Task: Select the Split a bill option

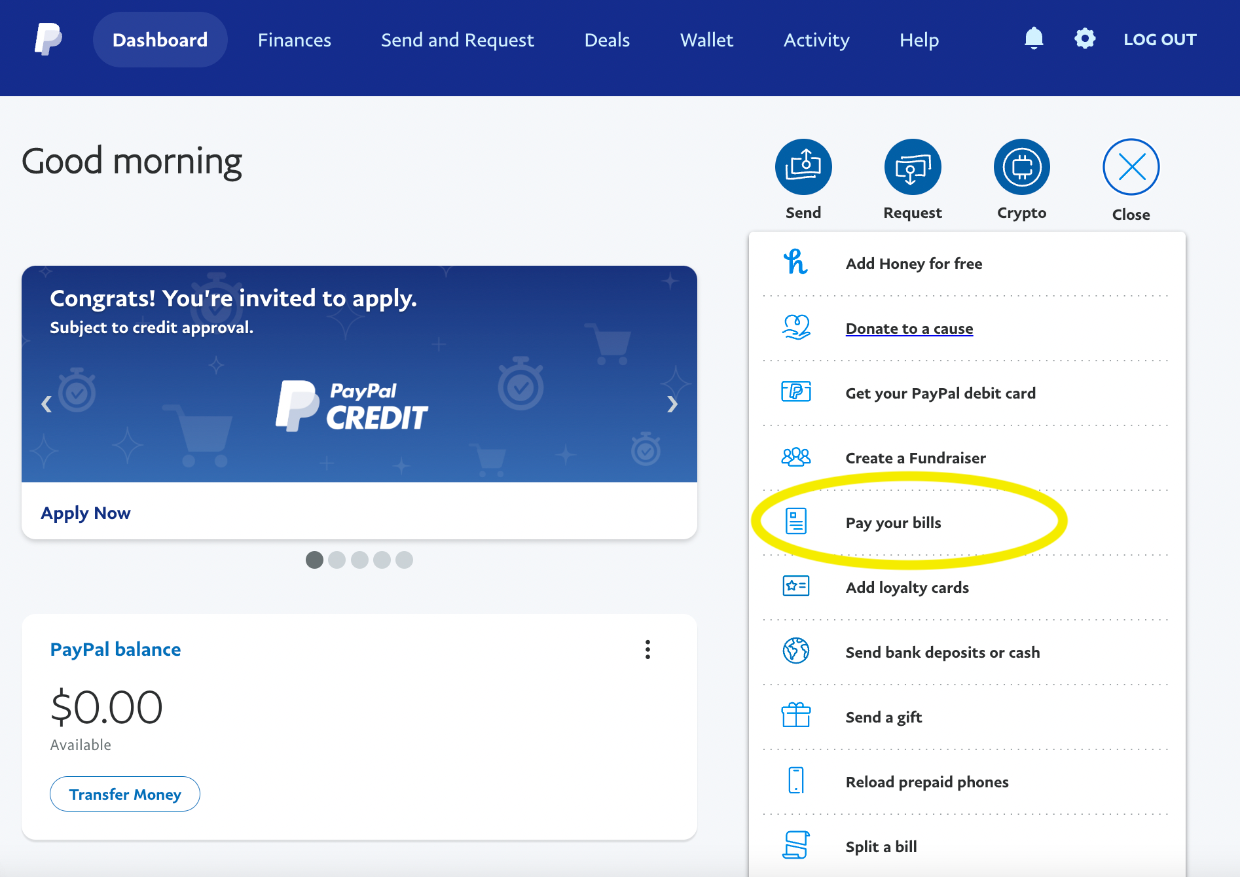Action: [880, 846]
